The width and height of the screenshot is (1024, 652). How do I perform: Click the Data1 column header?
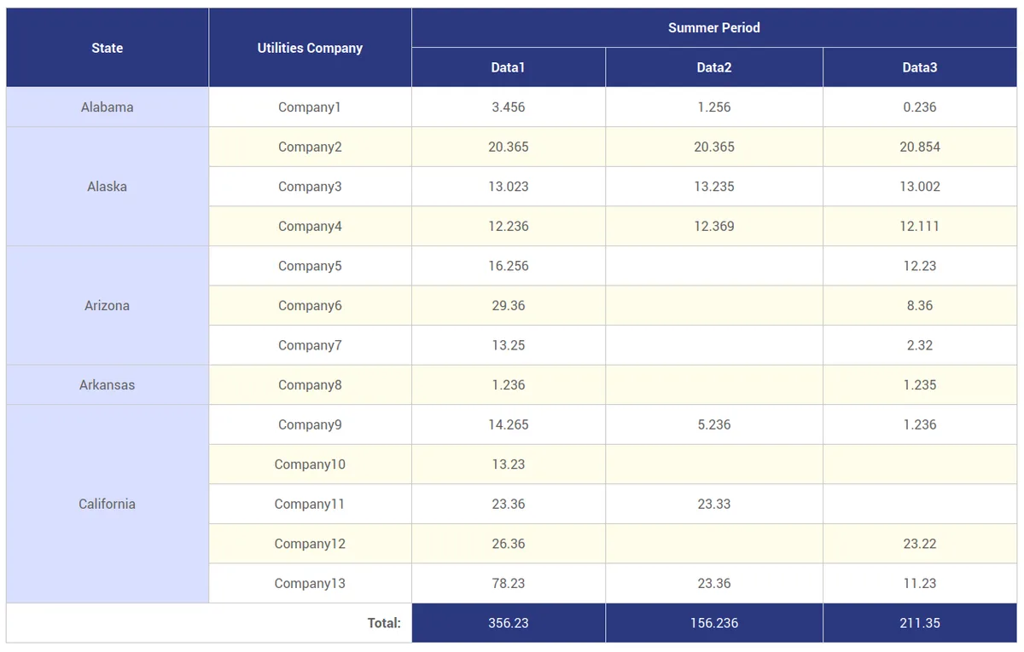pos(509,67)
